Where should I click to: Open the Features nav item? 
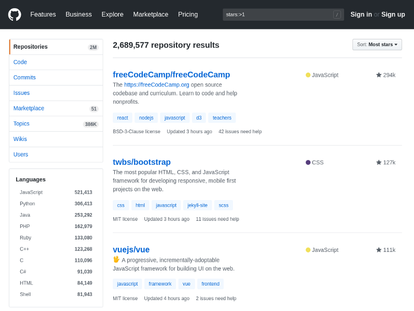[43, 15]
